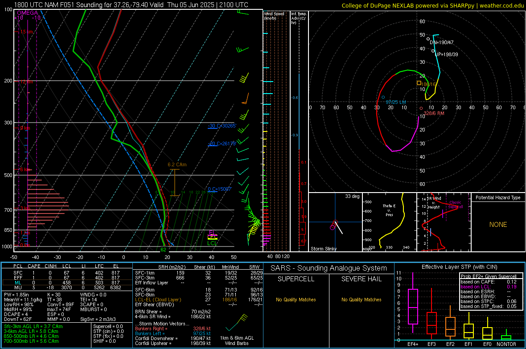This screenshot has height=349, width=526.
Task: Click the UP=198/39 hodograph label
Action: click(446, 54)
